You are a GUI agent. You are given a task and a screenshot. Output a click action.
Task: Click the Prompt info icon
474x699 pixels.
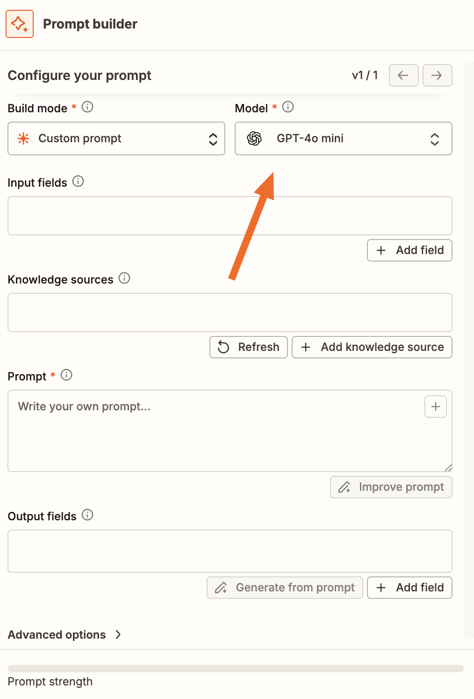[x=66, y=375]
